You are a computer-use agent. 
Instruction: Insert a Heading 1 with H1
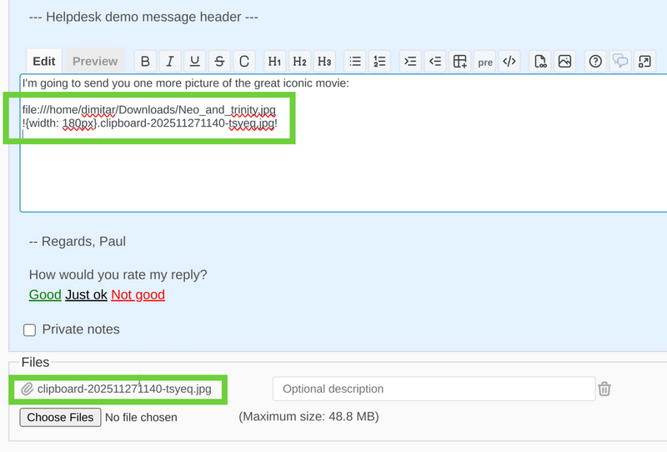pos(274,61)
